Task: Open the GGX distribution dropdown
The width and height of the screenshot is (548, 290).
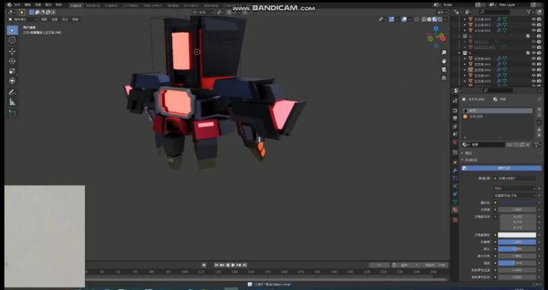Action: pyautogui.click(x=515, y=188)
